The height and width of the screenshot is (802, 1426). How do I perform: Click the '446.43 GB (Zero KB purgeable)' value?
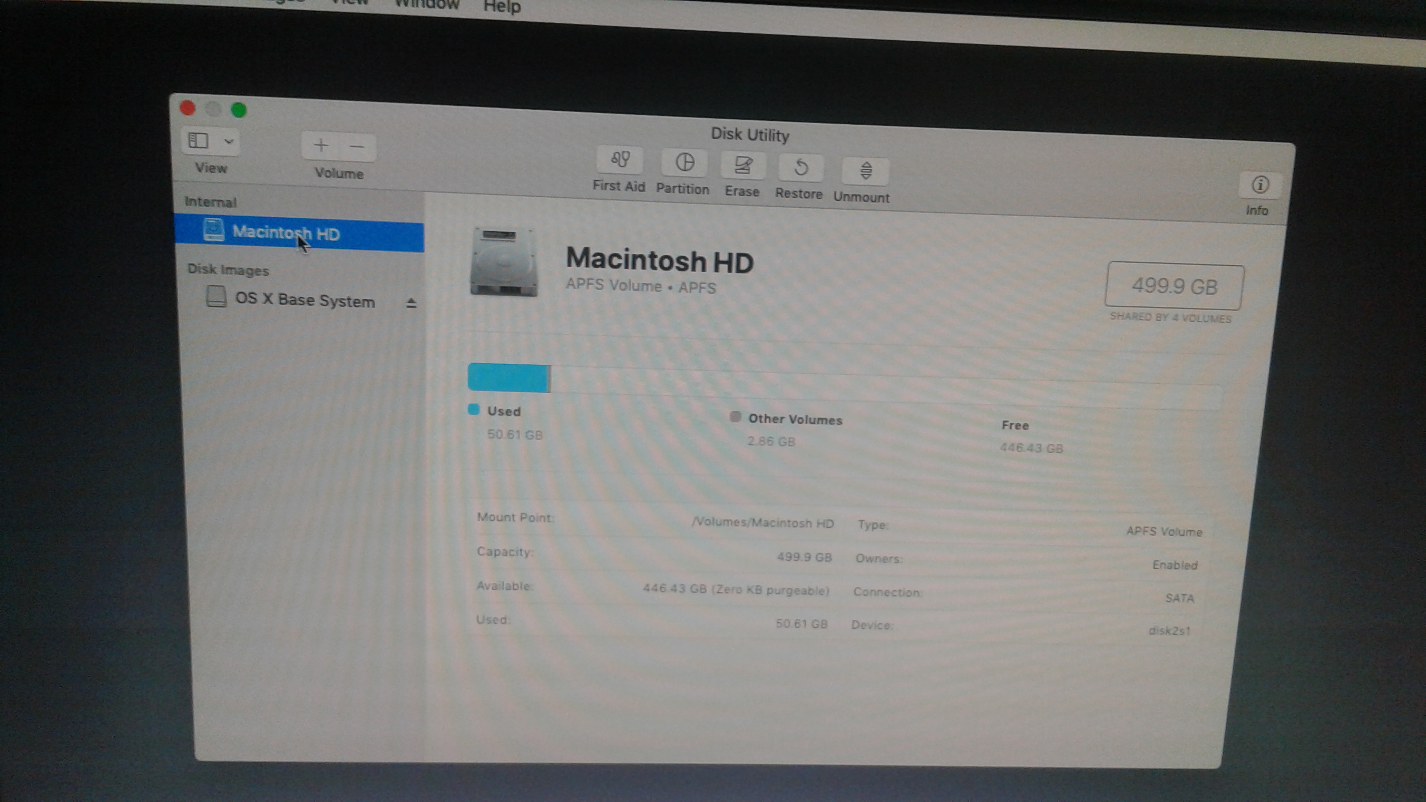736,589
